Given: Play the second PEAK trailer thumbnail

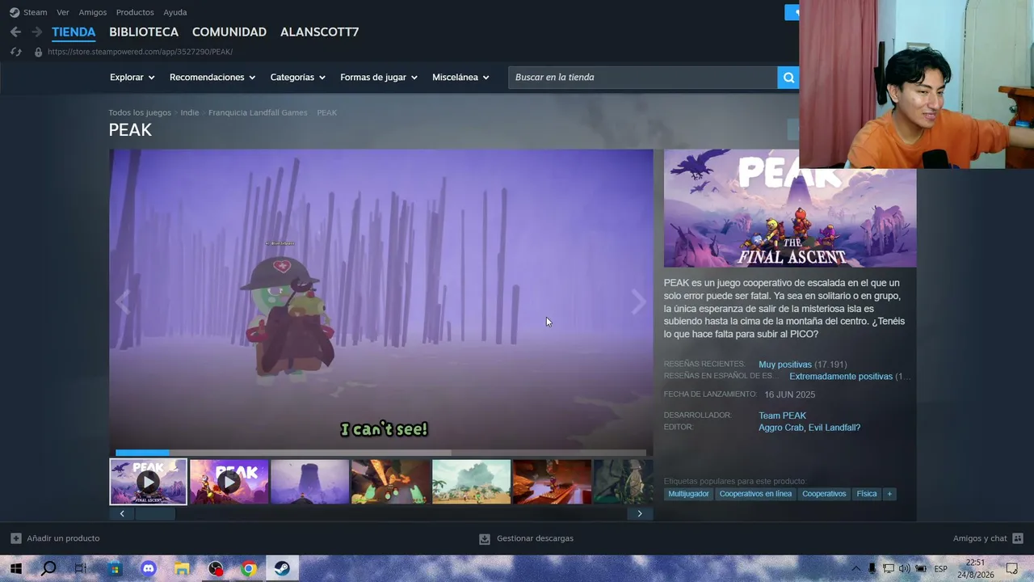Looking at the screenshot, I should (x=229, y=482).
